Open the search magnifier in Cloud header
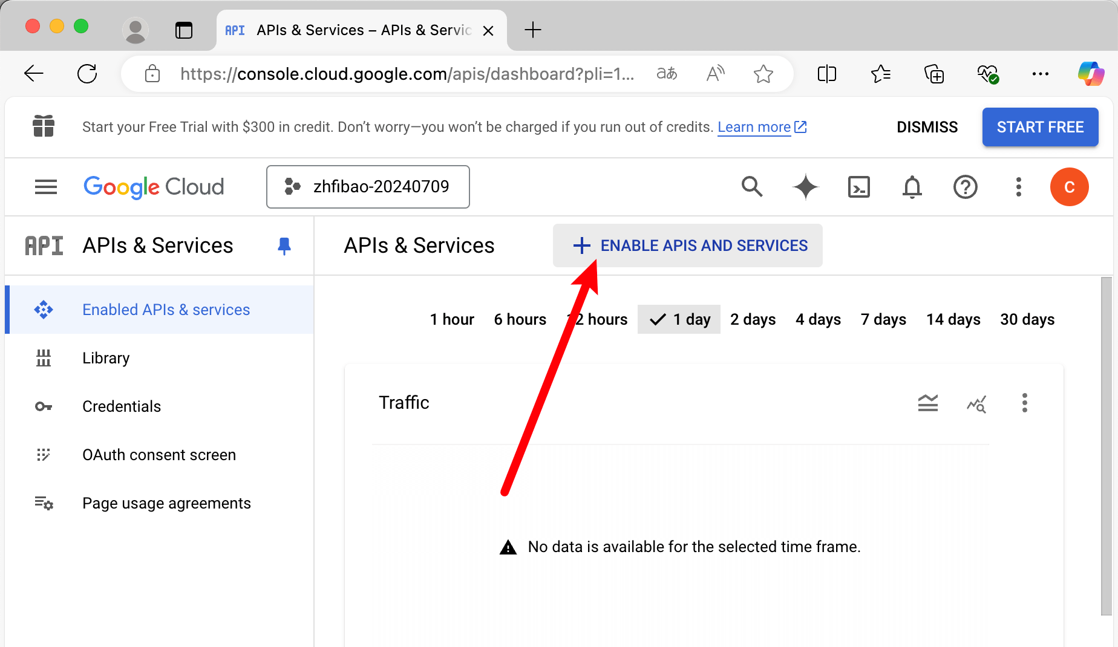1118x647 pixels. click(752, 187)
